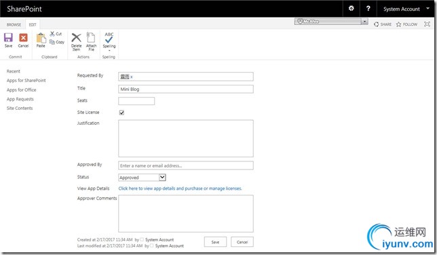The width and height of the screenshot is (437, 255).
Task: Open Recent in the left navigation
Action: point(14,71)
